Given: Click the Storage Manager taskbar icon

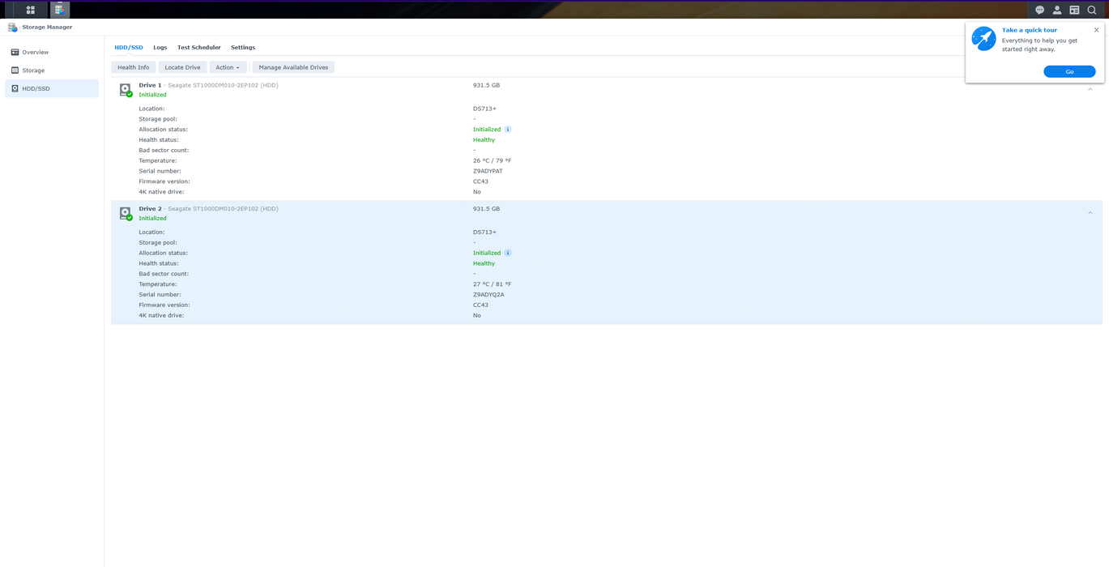Looking at the screenshot, I should (x=59, y=10).
